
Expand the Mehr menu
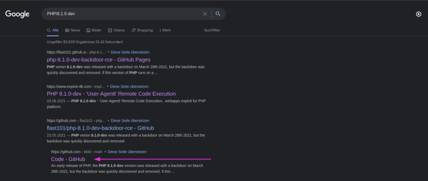pyautogui.click(x=164, y=30)
